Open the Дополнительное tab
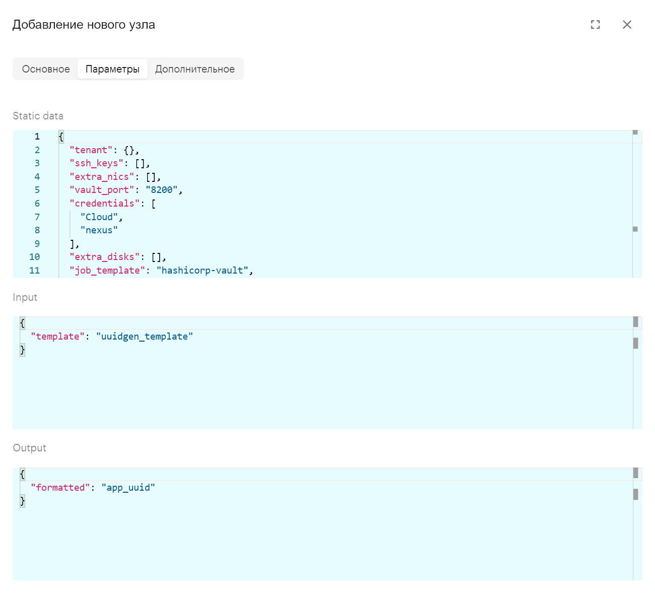Image resolution: width=655 pixels, height=593 pixels. pos(195,69)
